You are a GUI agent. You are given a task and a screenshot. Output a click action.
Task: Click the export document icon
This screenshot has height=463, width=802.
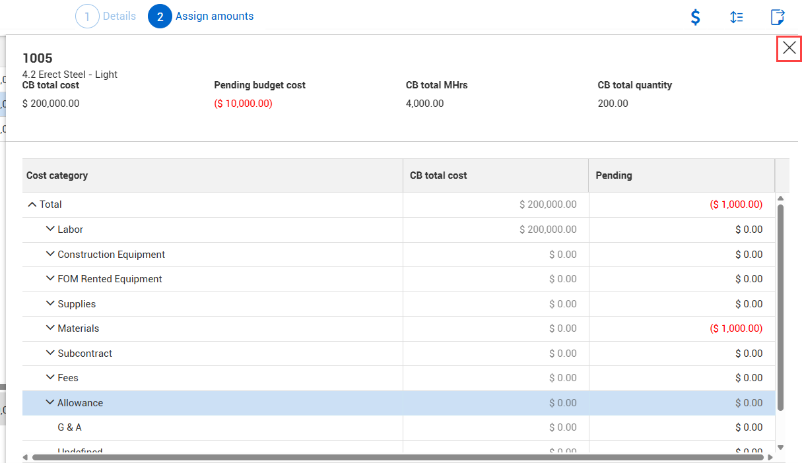click(x=778, y=17)
